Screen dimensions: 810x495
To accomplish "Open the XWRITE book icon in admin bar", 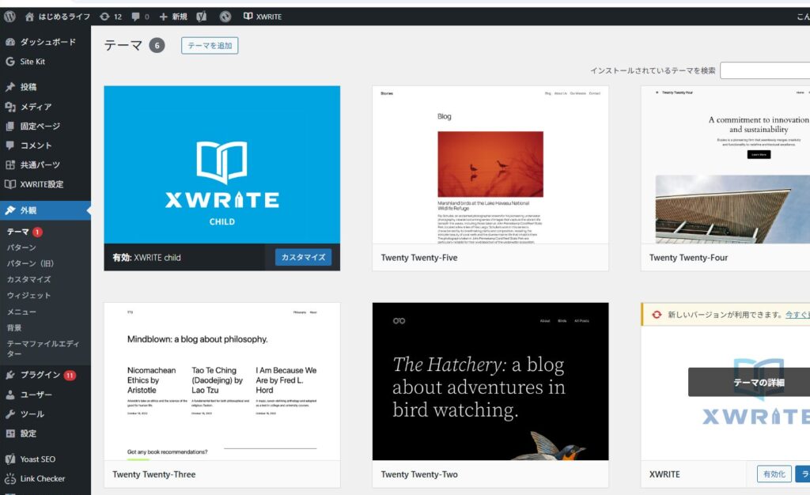I will click(248, 16).
